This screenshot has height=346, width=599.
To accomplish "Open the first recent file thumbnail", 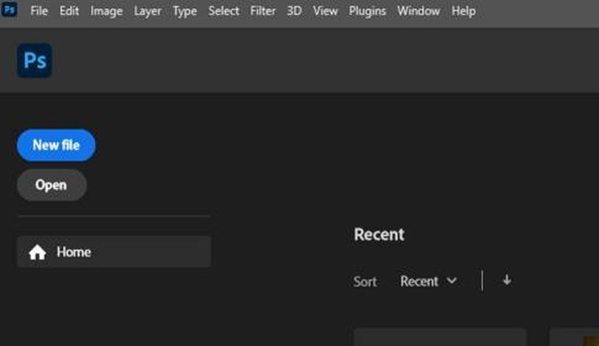I will [x=440, y=337].
